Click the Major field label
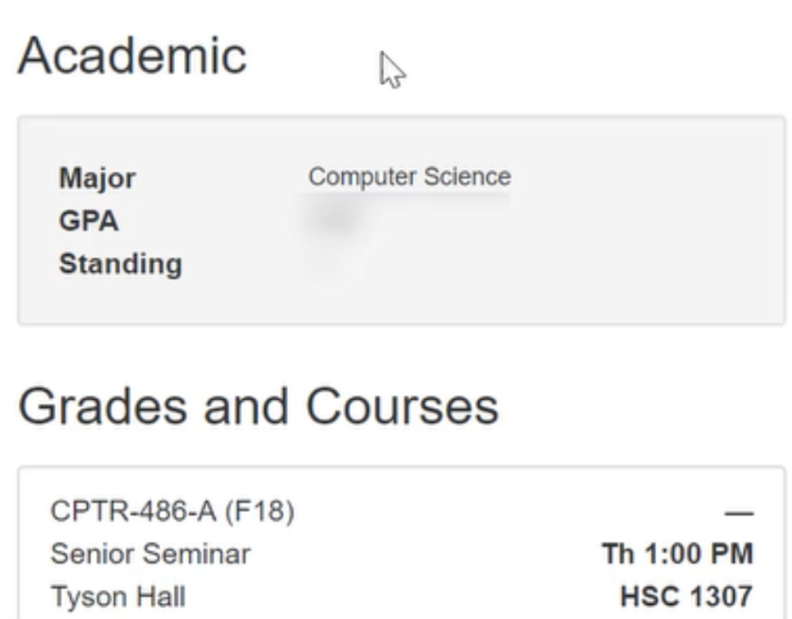Viewport: 792px width, 619px height. (97, 178)
